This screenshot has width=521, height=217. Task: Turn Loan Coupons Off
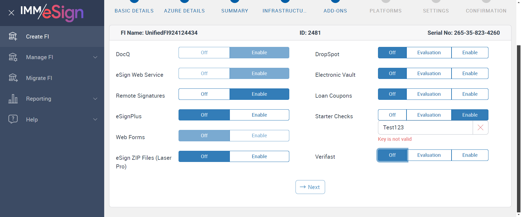(392, 94)
